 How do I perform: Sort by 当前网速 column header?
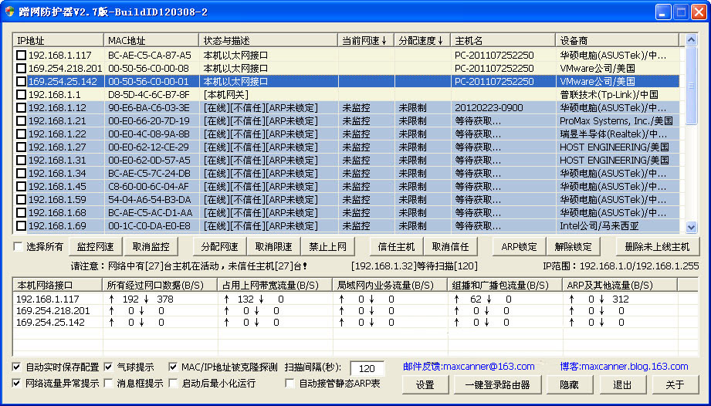(x=365, y=40)
